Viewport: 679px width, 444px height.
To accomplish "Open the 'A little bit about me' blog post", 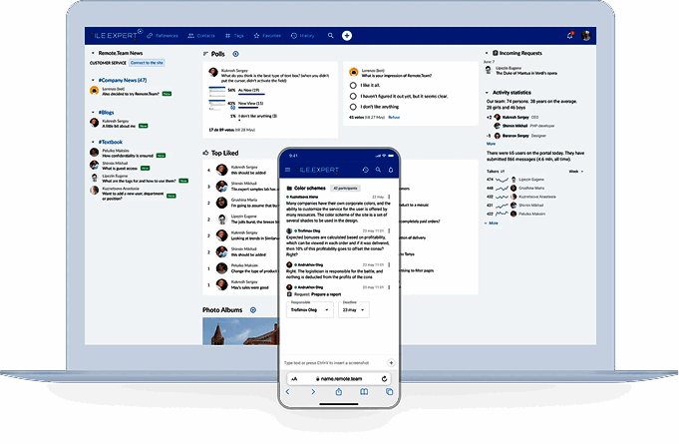I will click(x=119, y=126).
